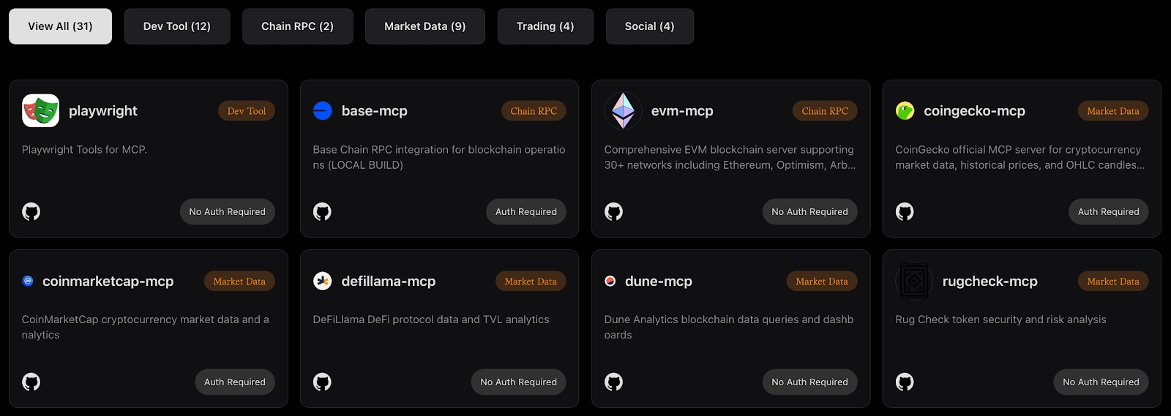
Task: Open coingecko-mcp GitHub icon link
Action: tap(905, 212)
